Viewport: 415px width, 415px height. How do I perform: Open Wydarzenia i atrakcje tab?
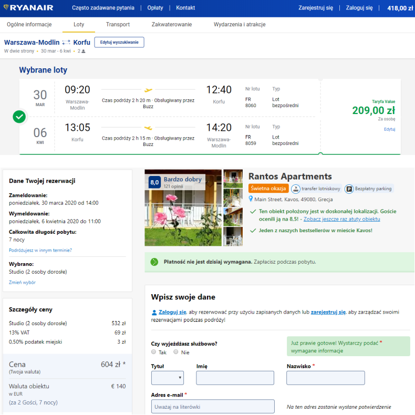point(240,24)
